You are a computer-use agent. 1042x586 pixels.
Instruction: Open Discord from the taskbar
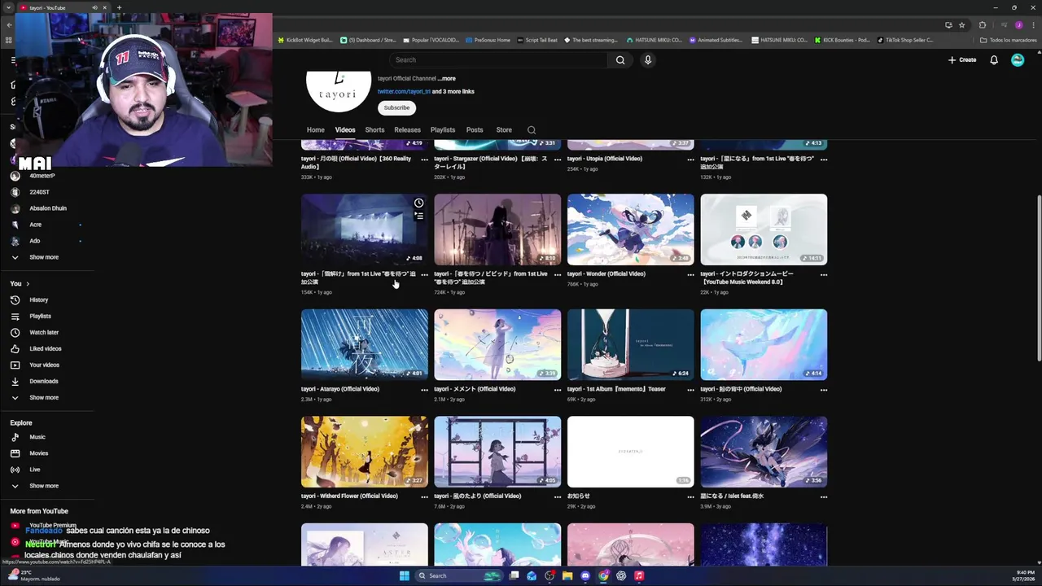[x=584, y=575]
